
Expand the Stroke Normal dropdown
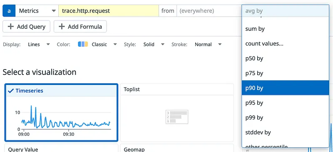point(208,45)
